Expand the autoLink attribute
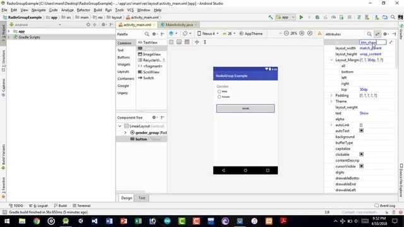 click(x=331, y=125)
